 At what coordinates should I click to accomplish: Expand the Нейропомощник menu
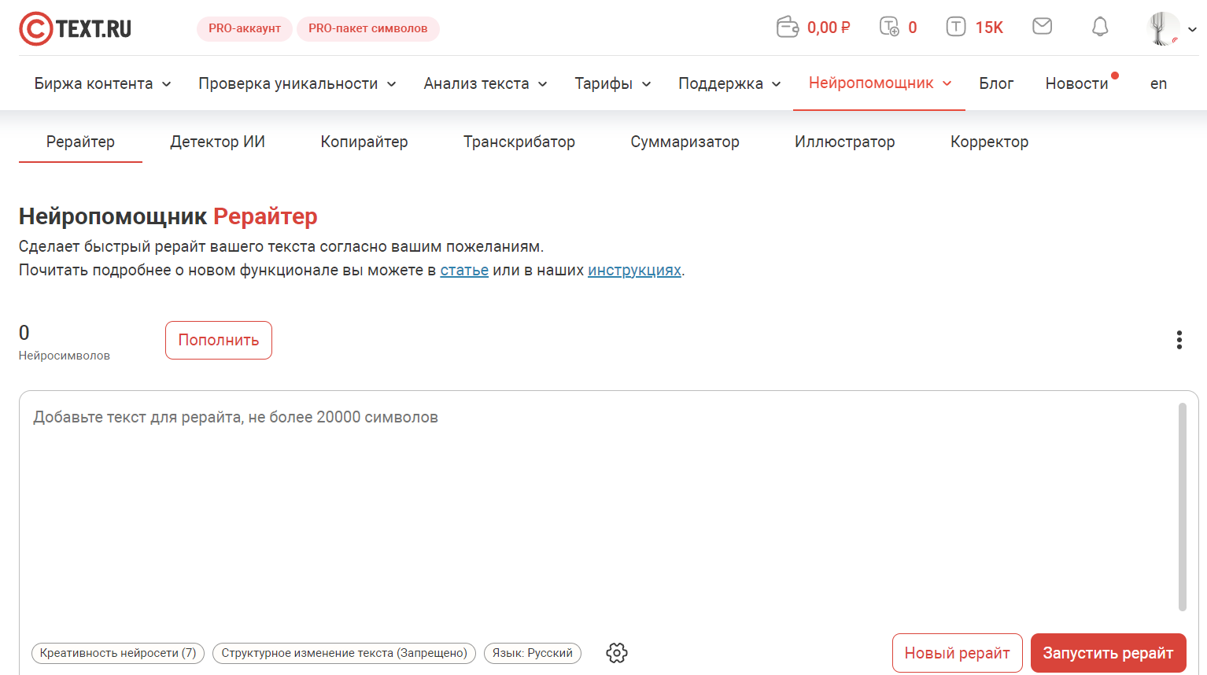(880, 83)
